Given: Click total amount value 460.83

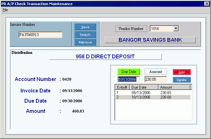Looking at the screenshot, I should (x=78, y=111).
